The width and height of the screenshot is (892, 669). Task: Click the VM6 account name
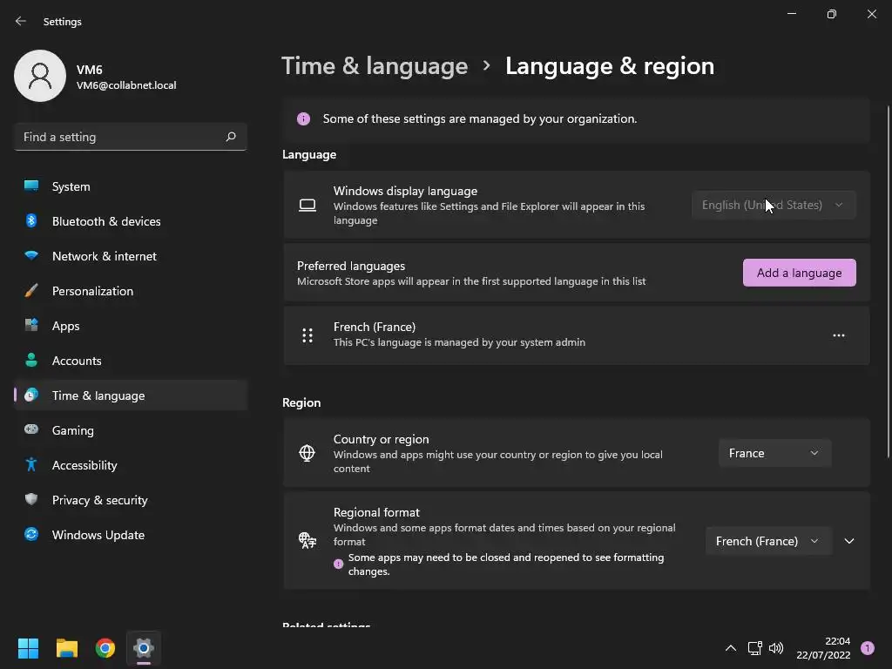tap(90, 70)
